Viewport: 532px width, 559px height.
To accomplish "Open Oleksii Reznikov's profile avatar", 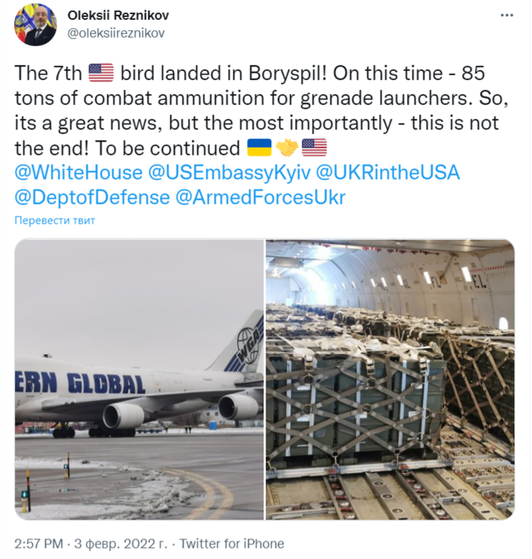I will 35,25.
